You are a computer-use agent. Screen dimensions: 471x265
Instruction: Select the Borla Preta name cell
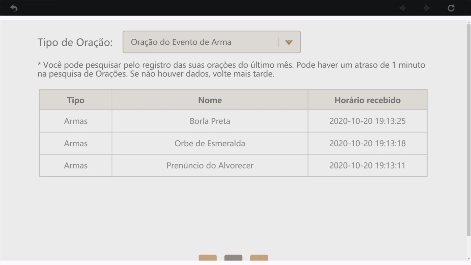point(210,121)
